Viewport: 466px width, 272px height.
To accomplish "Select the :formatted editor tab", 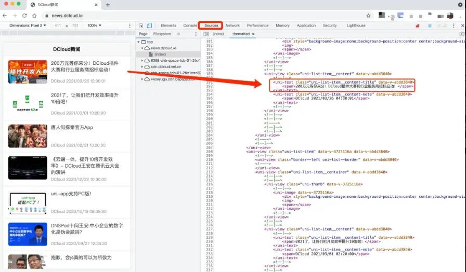I will click(x=241, y=34).
